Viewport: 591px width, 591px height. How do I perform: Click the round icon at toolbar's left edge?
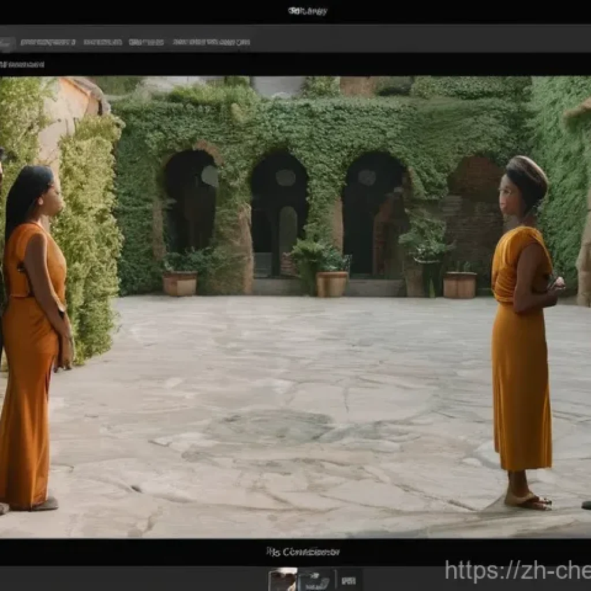[x=7, y=43]
